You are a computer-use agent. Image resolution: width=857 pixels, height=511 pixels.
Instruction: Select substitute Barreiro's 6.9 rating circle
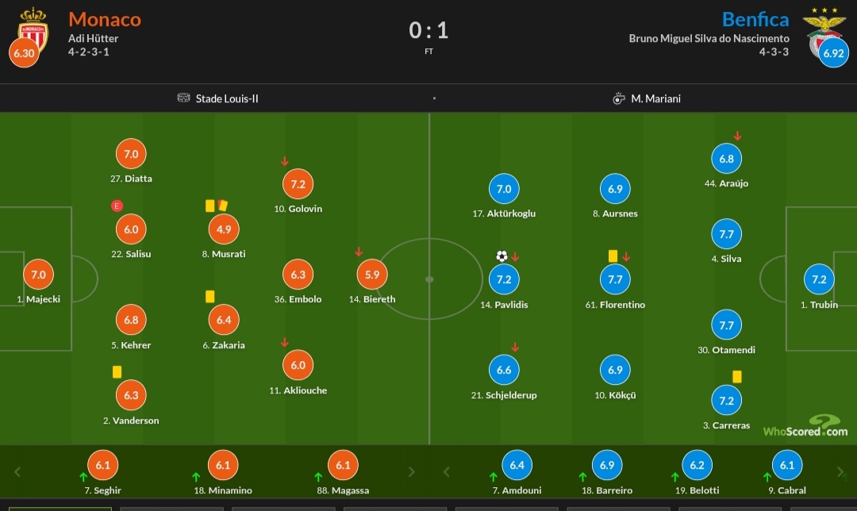[x=607, y=465]
